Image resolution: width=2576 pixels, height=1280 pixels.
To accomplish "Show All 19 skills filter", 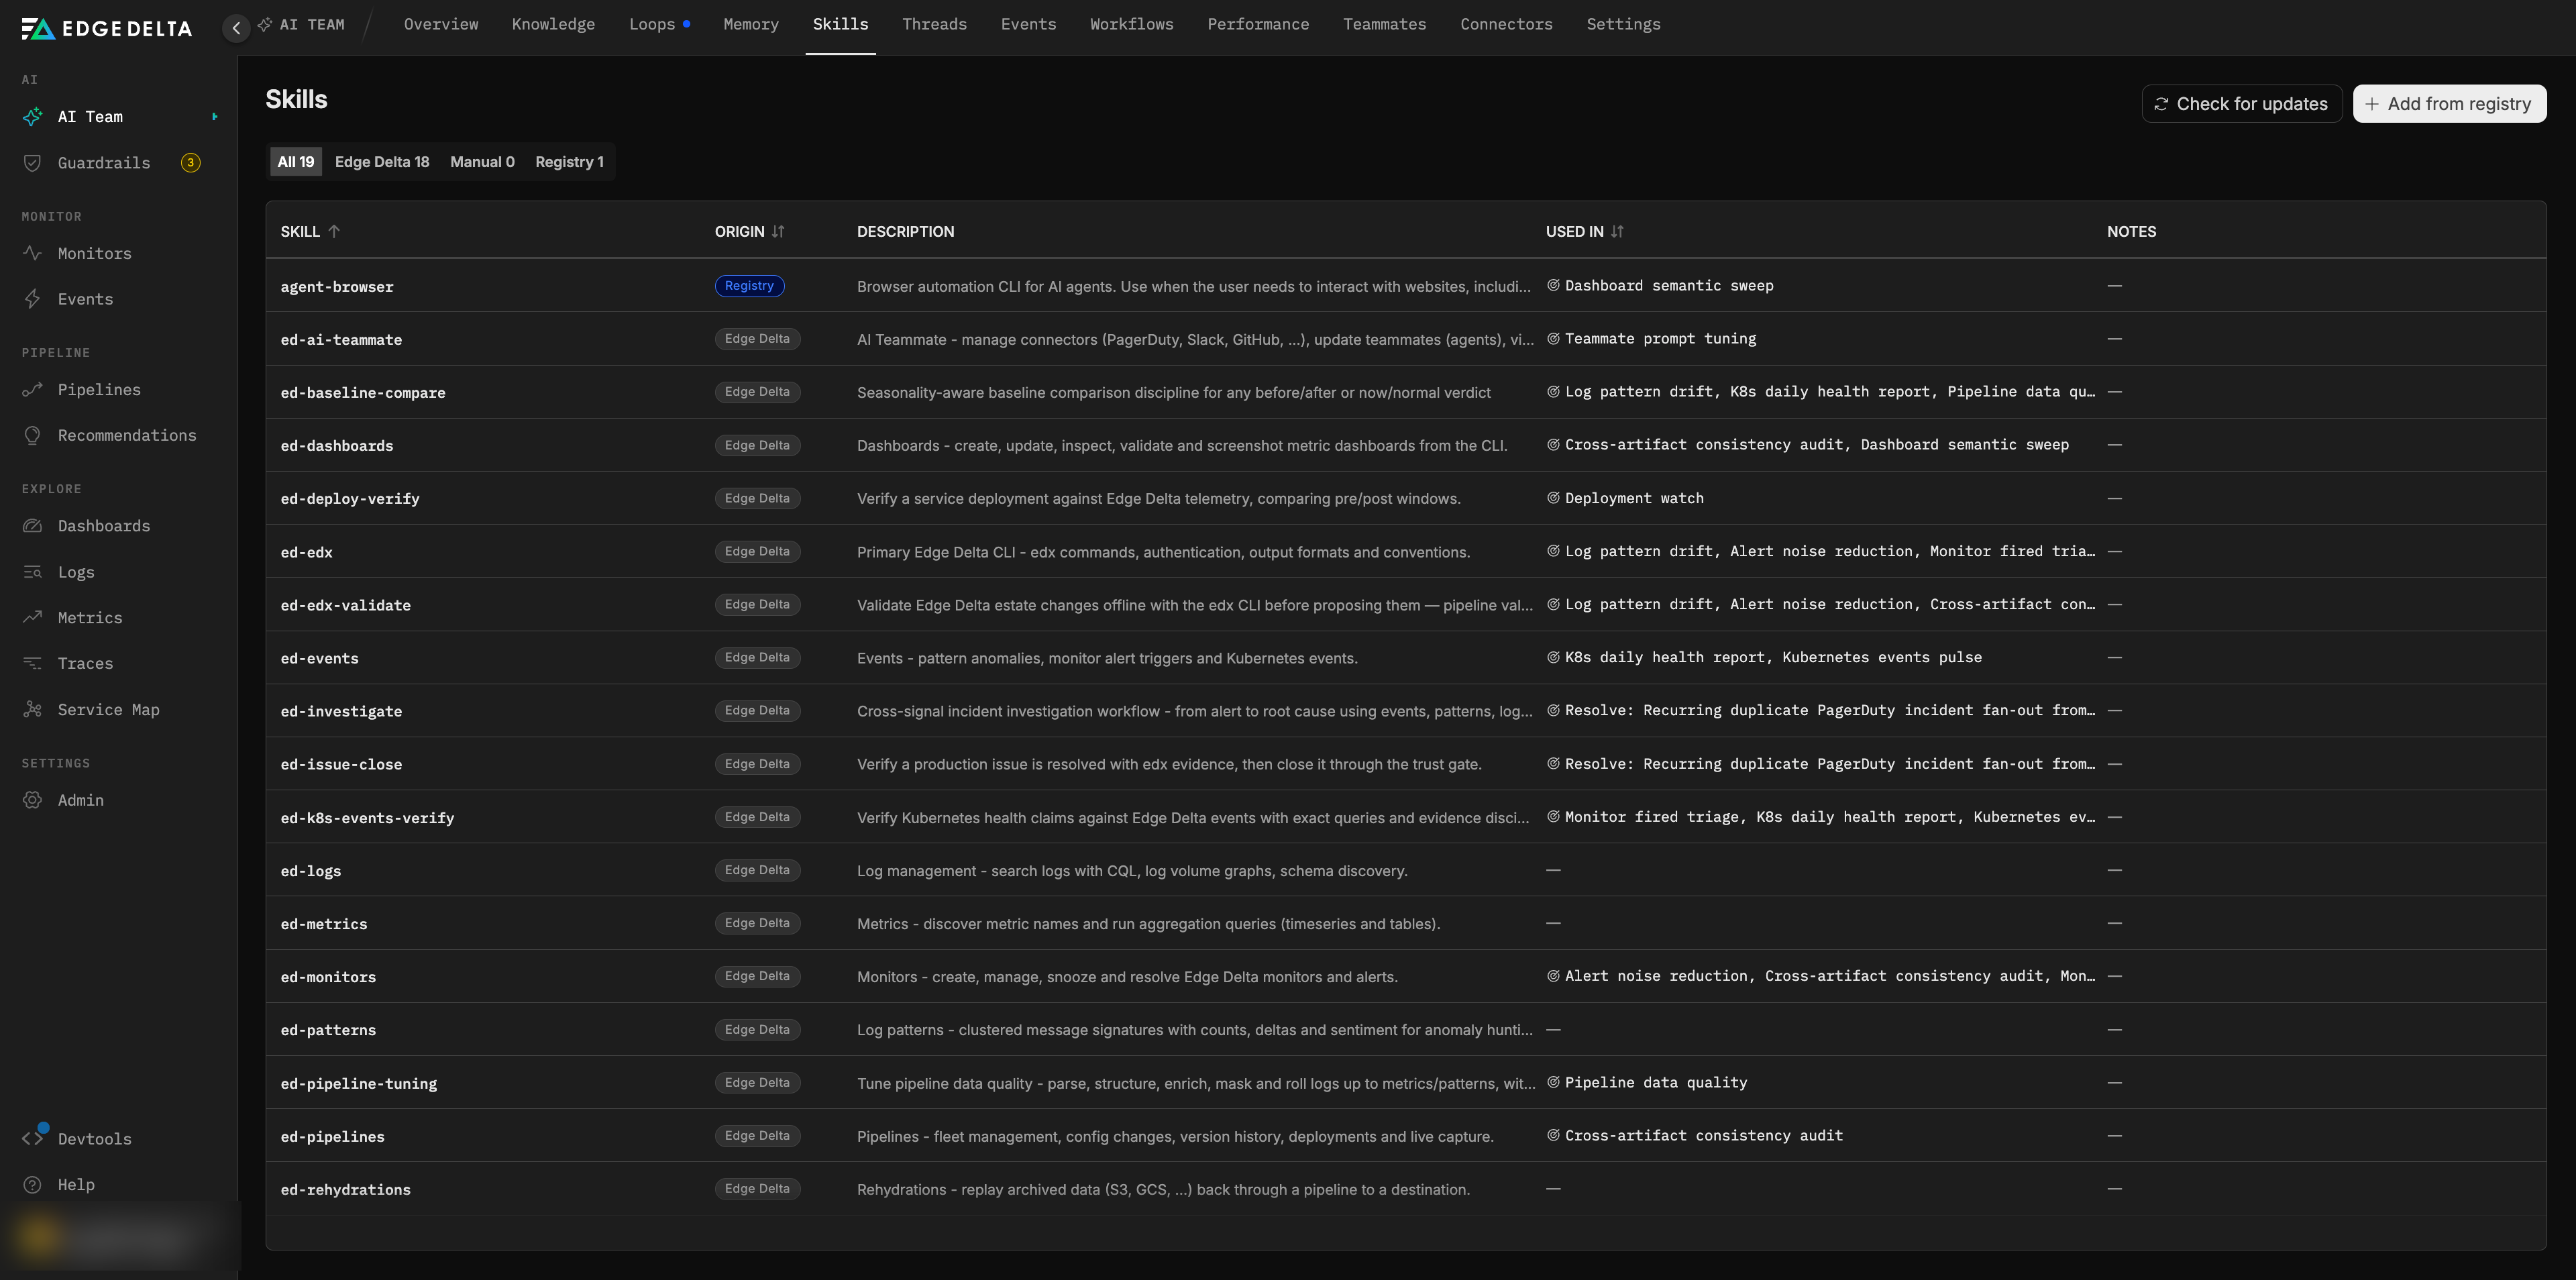I will point(295,162).
